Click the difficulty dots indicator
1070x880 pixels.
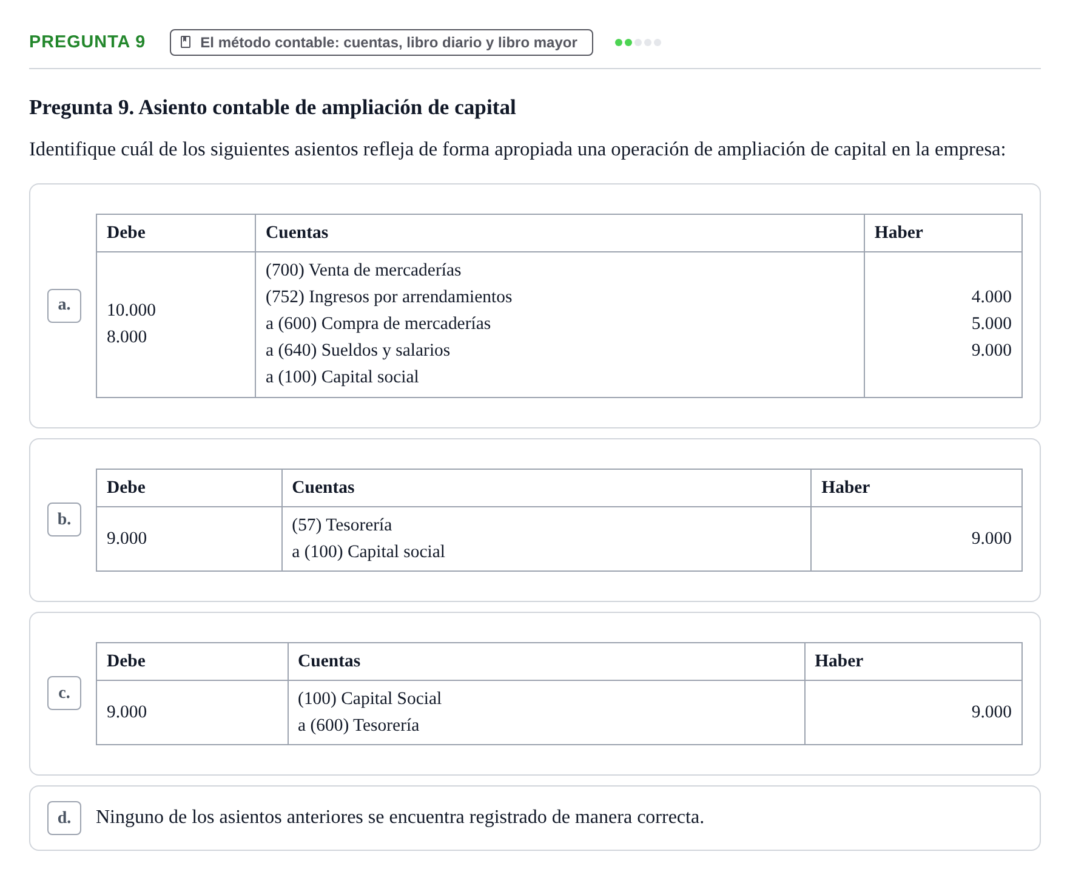tap(638, 42)
